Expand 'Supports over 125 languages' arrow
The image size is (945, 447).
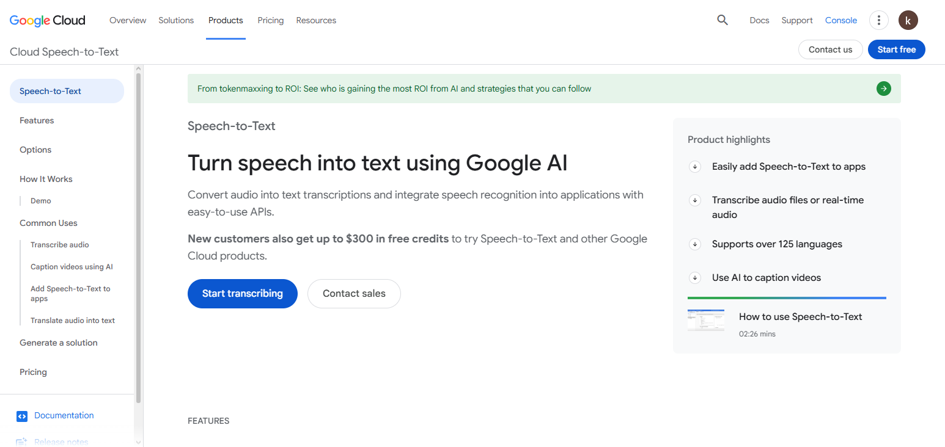tap(695, 244)
